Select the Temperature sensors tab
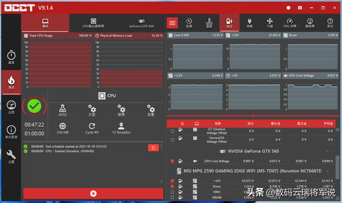 209,22
